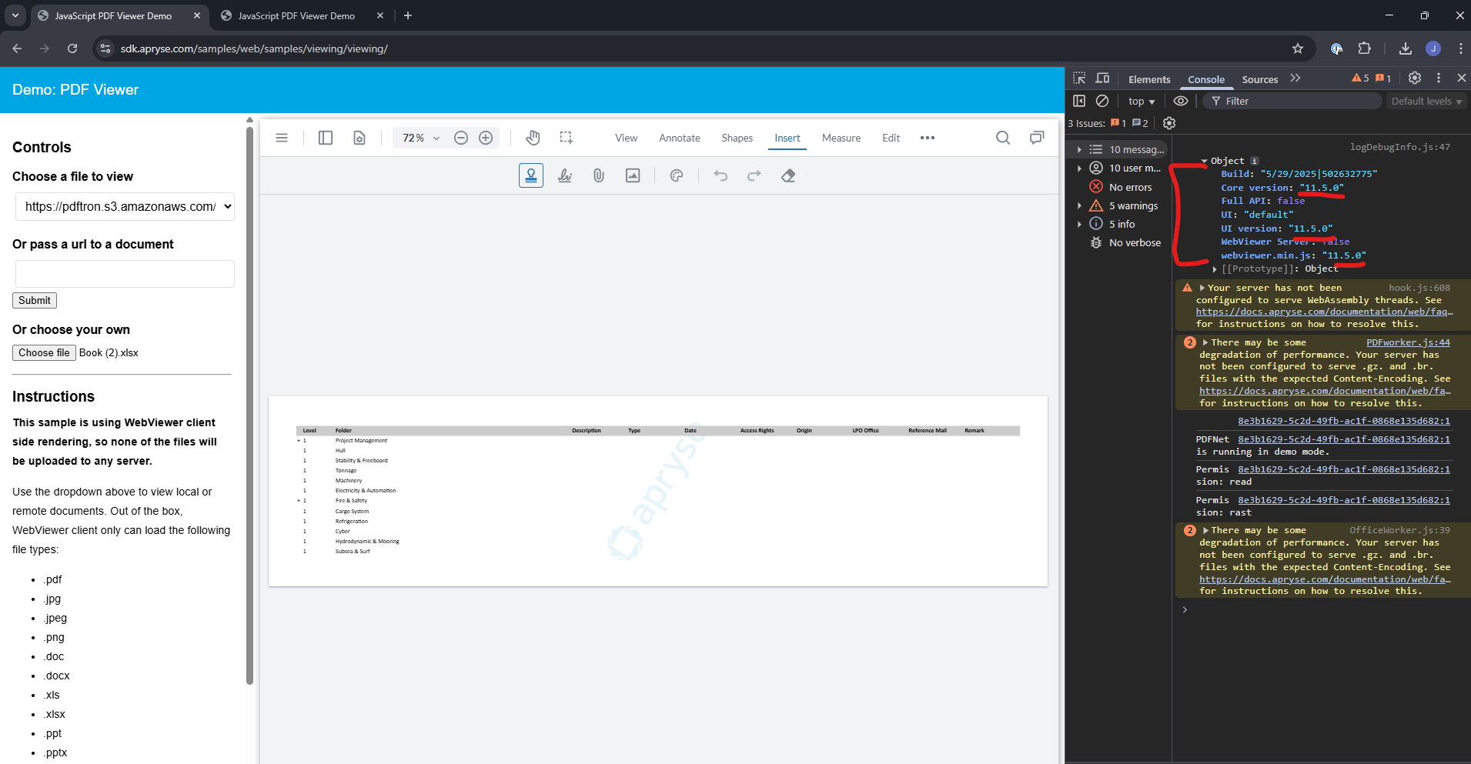1471x764 pixels.
Task: Open the viewer's more options ellipsis
Action: 928,138
